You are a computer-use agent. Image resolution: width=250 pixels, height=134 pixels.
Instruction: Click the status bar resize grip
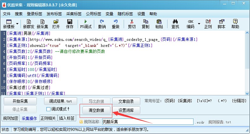click(247, 130)
